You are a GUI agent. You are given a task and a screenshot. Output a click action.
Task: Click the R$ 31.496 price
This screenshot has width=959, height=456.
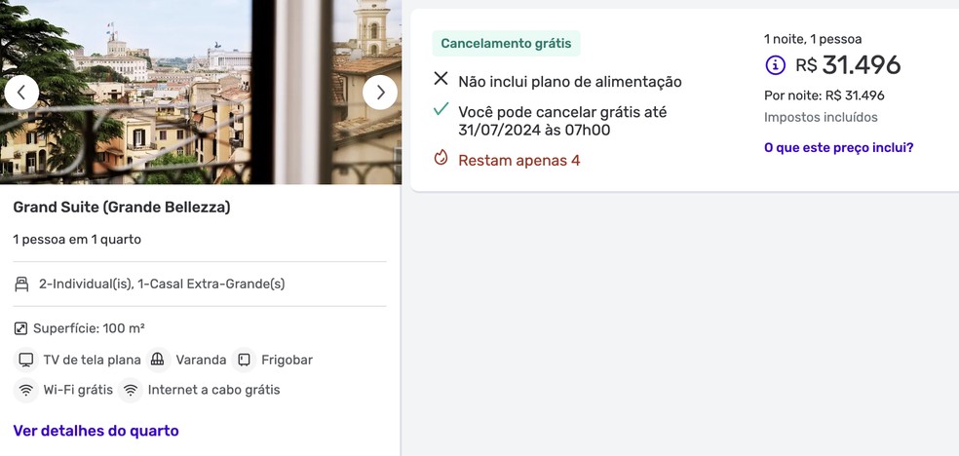point(848,64)
